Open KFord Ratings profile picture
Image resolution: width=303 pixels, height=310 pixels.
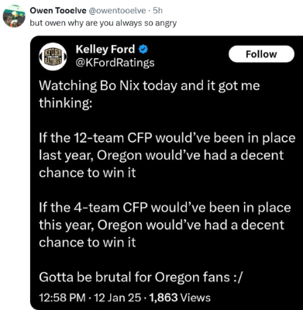53,57
